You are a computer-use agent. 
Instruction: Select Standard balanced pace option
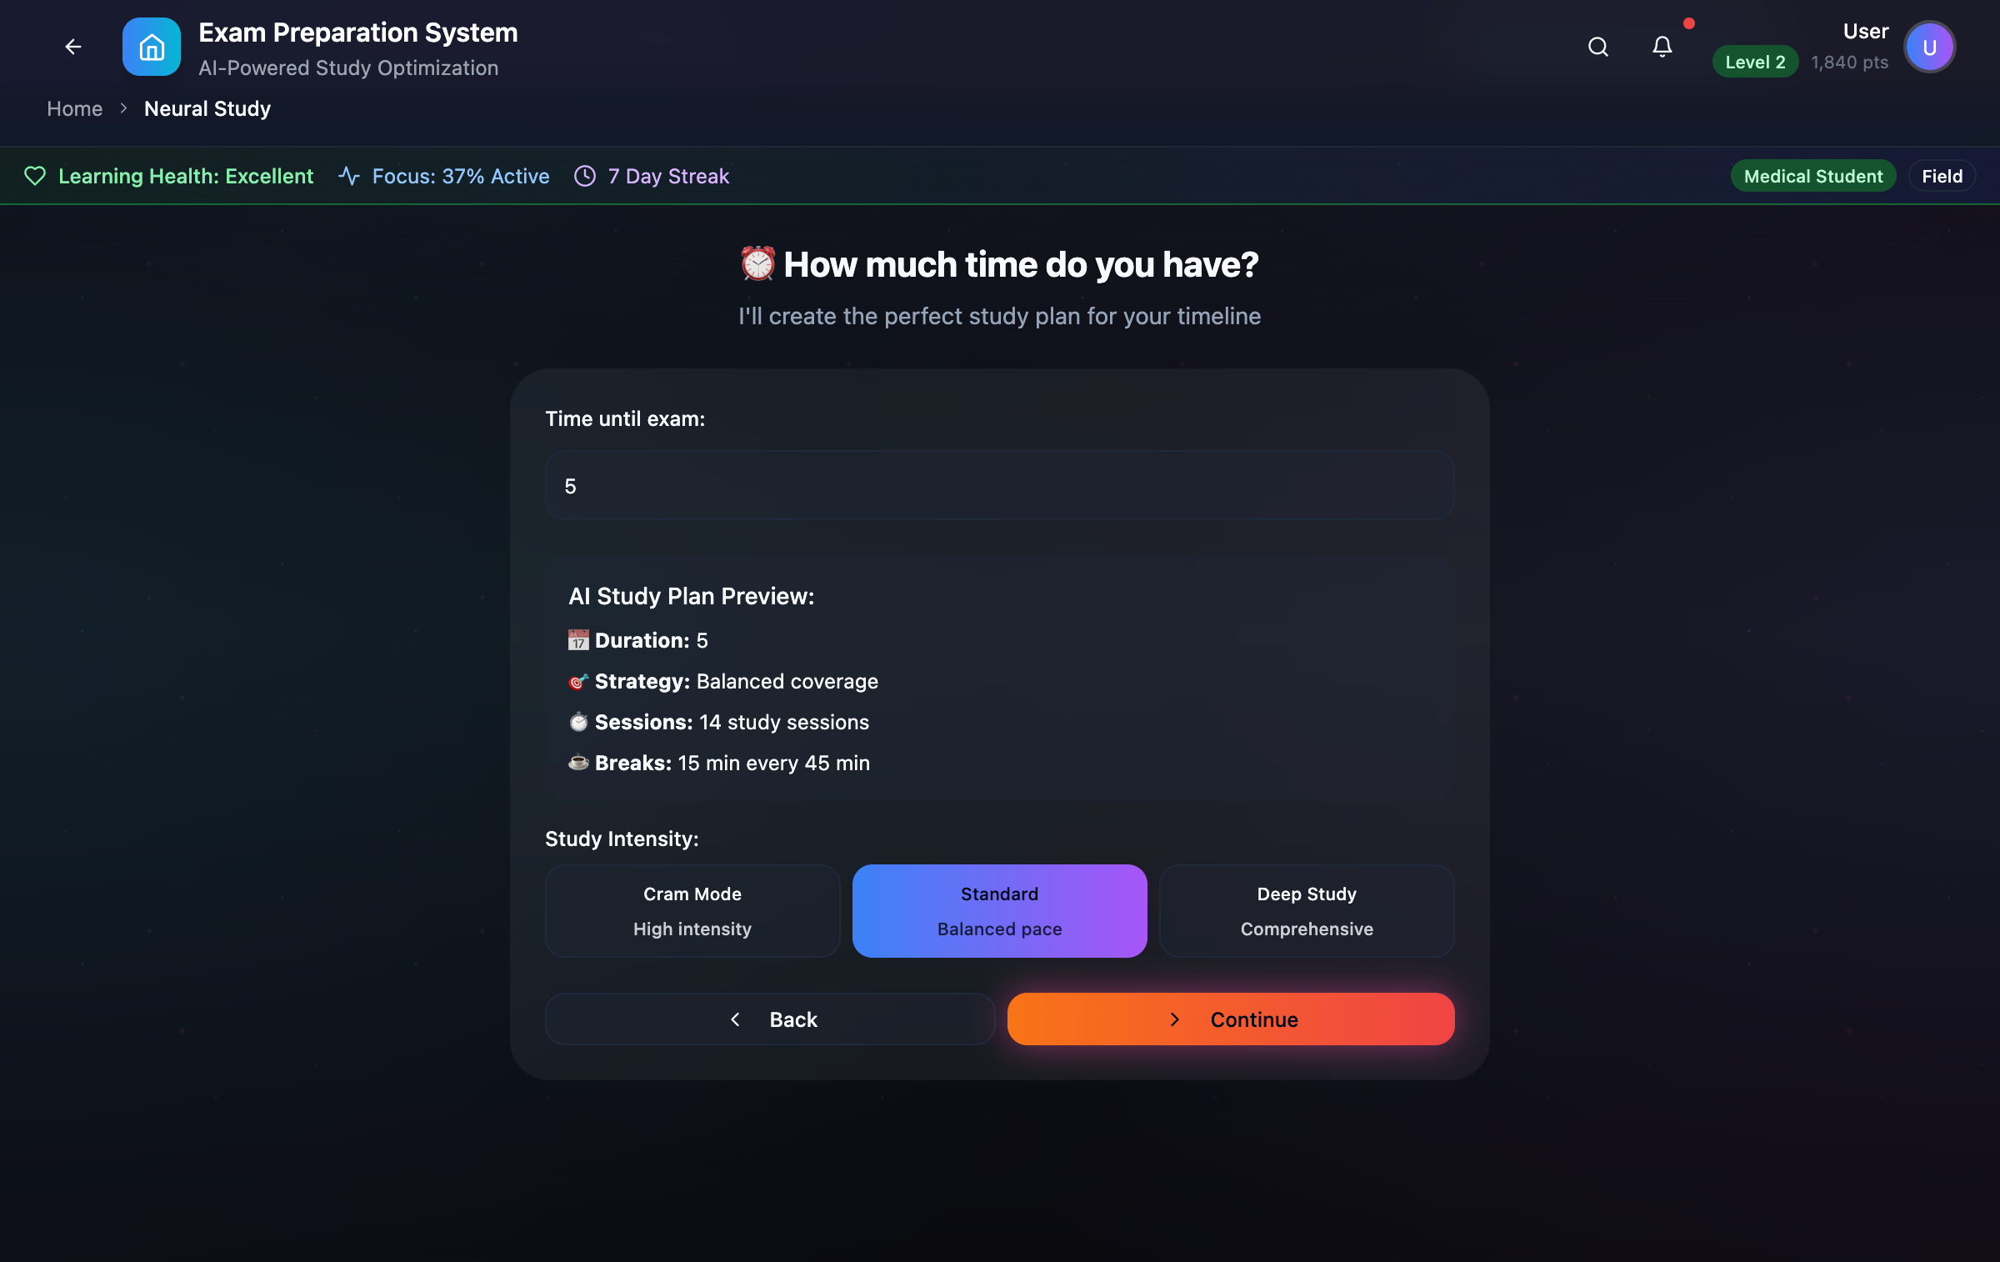point(999,910)
